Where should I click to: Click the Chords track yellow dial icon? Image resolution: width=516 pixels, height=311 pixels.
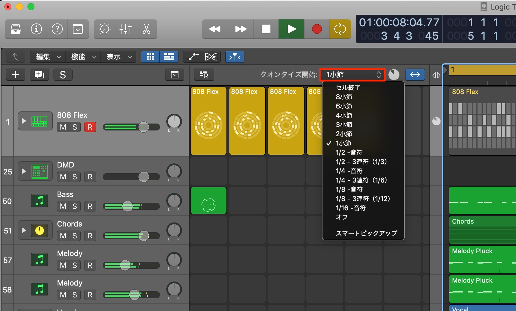[x=40, y=230]
